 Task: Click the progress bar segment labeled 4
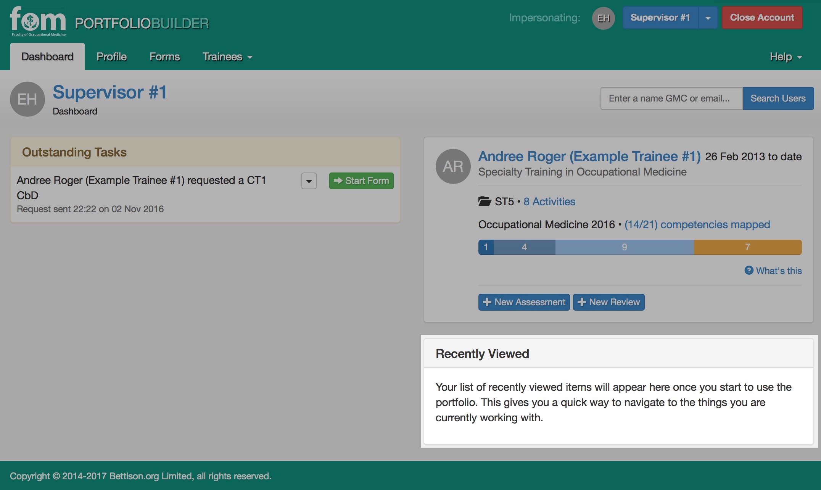point(525,247)
